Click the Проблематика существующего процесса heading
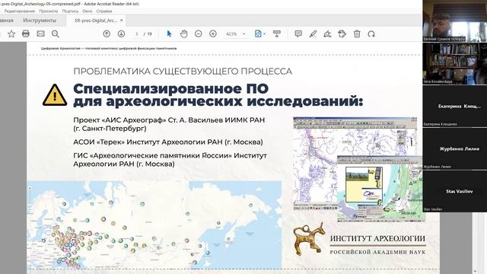This screenshot has width=487, height=274. click(x=183, y=72)
